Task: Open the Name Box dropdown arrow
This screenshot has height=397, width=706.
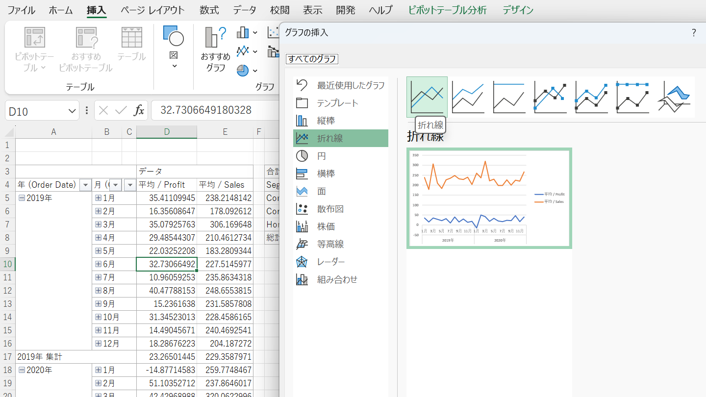Action: 72,111
